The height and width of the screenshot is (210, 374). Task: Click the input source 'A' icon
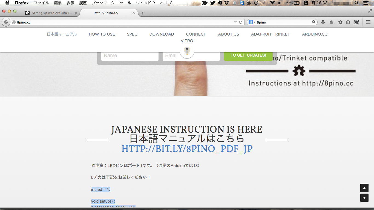pos(306,3)
